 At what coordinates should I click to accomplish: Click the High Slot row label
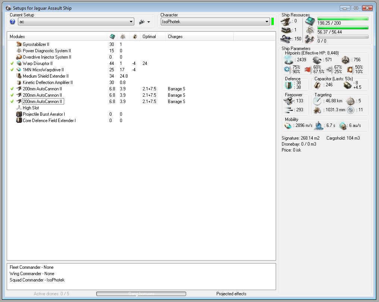pyautogui.click(x=31, y=108)
